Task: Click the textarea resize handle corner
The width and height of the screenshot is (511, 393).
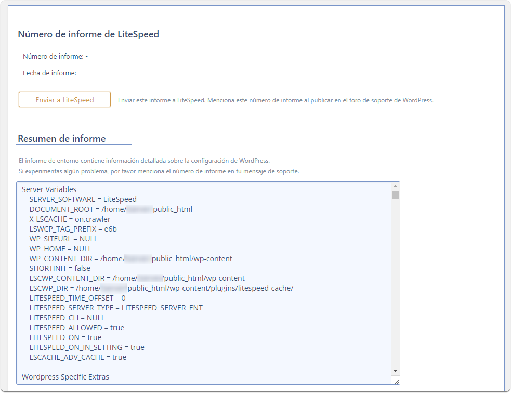Action: pos(396,381)
